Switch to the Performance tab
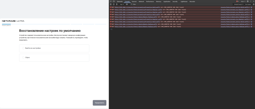Viewport: 255px width, 109px height. (150, 2)
